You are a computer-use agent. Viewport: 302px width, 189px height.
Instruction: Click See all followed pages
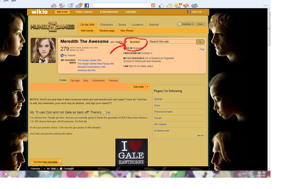201,136
